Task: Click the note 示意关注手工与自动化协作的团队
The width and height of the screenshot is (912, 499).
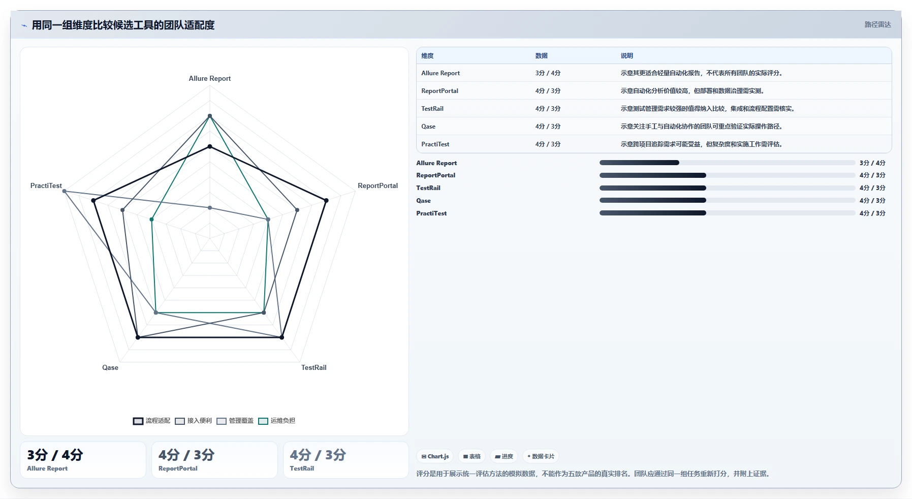Action: coord(703,127)
